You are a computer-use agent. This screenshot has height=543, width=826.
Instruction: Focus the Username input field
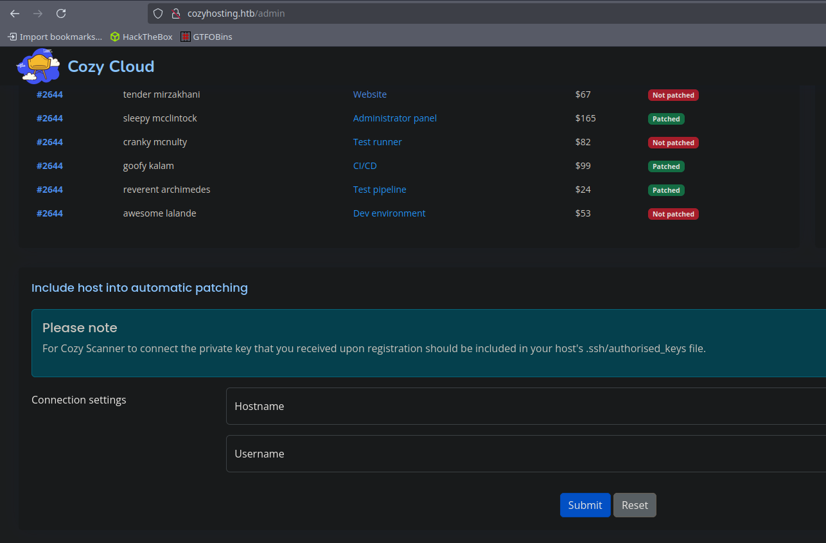pyautogui.click(x=526, y=454)
